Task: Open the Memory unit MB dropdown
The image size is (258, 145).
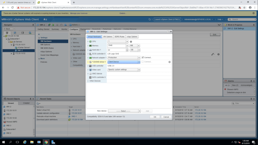Action: click(x=135, y=46)
